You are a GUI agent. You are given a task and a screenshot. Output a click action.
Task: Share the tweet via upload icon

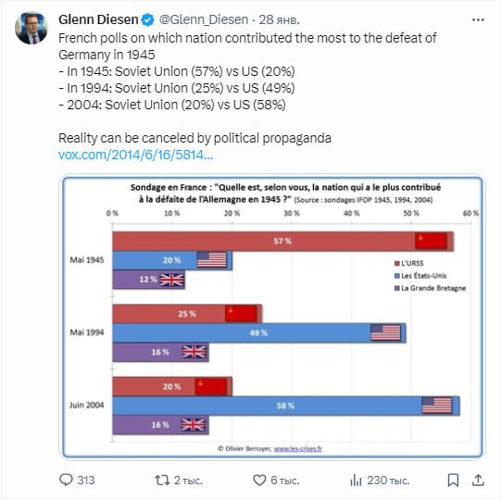478,480
